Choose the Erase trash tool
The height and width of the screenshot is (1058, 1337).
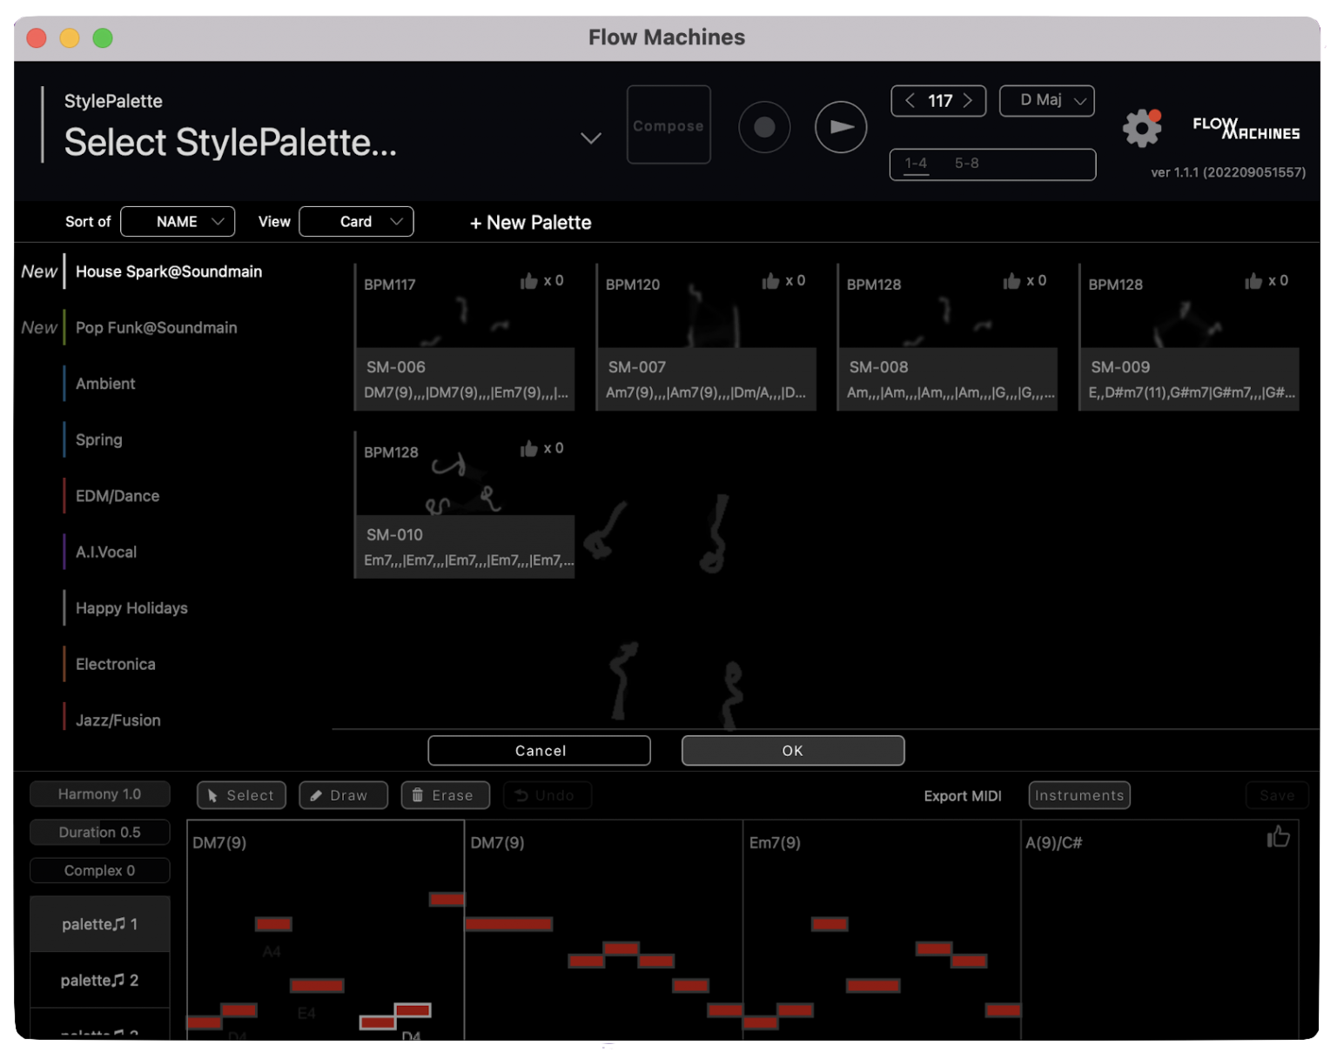pos(445,795)
